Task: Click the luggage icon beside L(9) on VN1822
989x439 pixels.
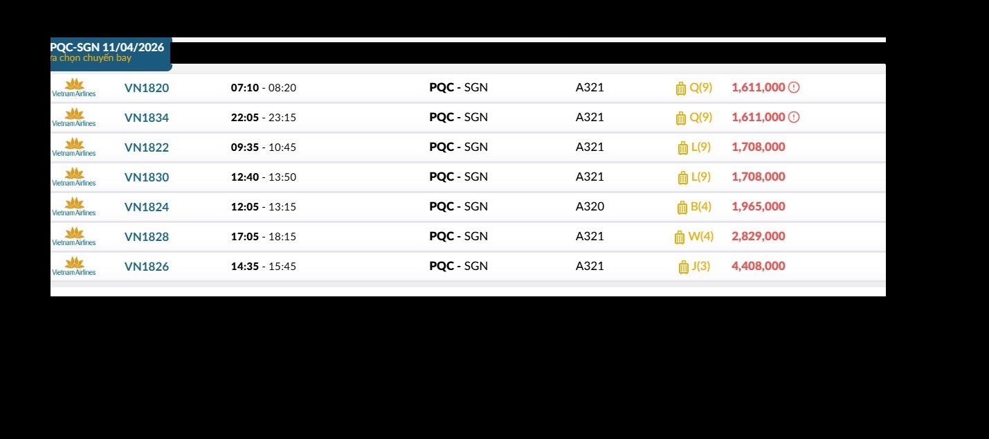Action: tap(682, 147)
